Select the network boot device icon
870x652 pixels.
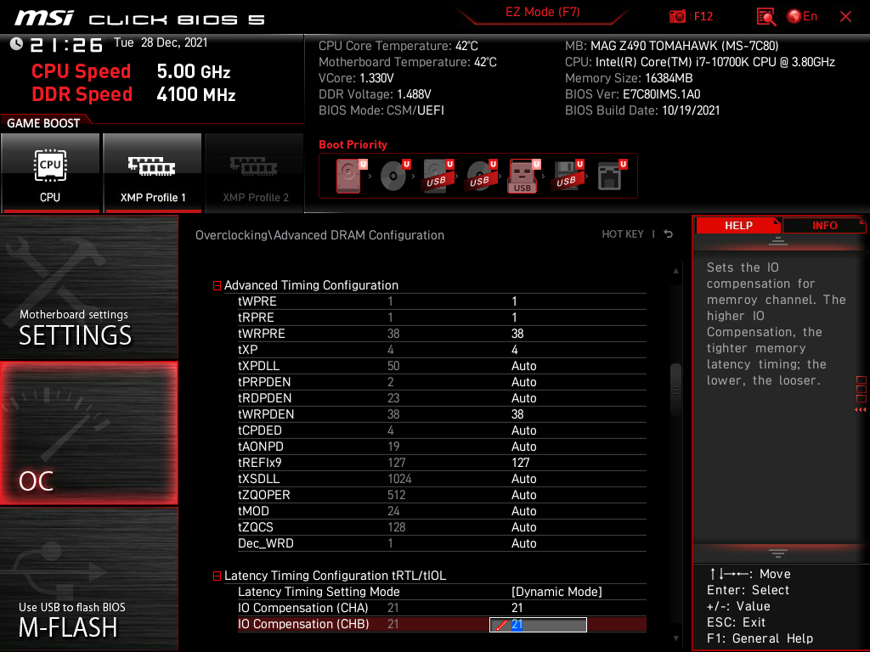pos(612,176)
